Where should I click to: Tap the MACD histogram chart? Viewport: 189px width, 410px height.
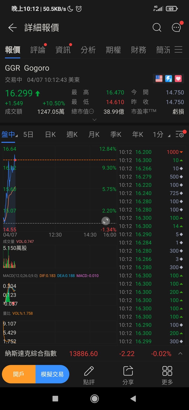60,294
